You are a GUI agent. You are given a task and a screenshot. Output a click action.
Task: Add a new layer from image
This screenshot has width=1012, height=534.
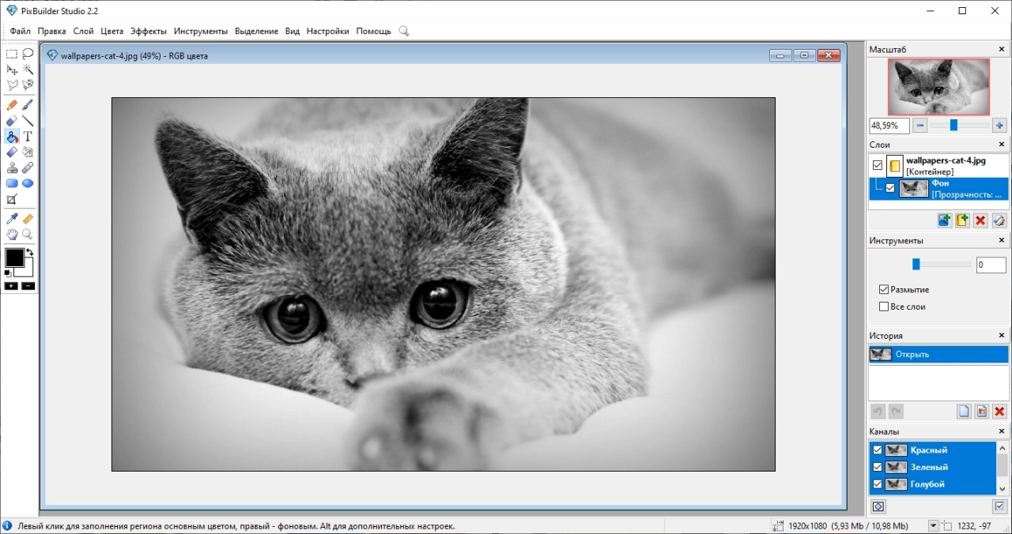tap(944, 220)
